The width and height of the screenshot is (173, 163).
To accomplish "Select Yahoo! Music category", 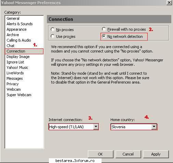I will coord(24,68).
